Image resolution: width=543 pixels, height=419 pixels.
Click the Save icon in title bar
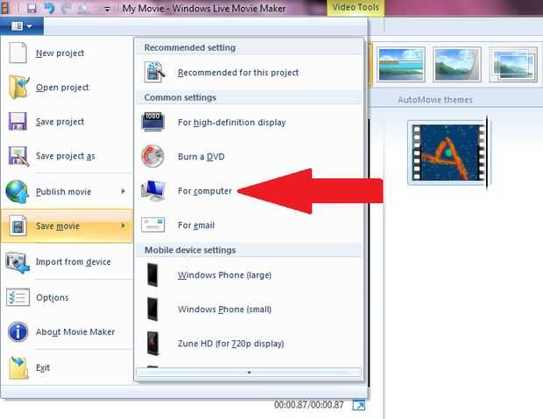pos(32,8)
